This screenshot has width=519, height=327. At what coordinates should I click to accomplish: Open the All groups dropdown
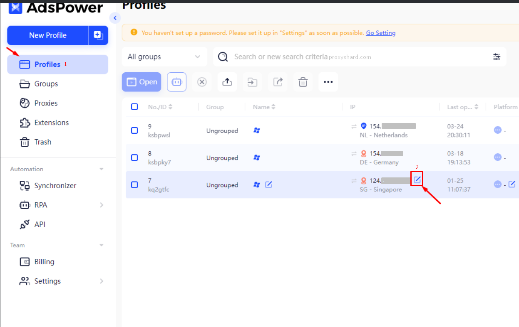click(x=164, y=57)
